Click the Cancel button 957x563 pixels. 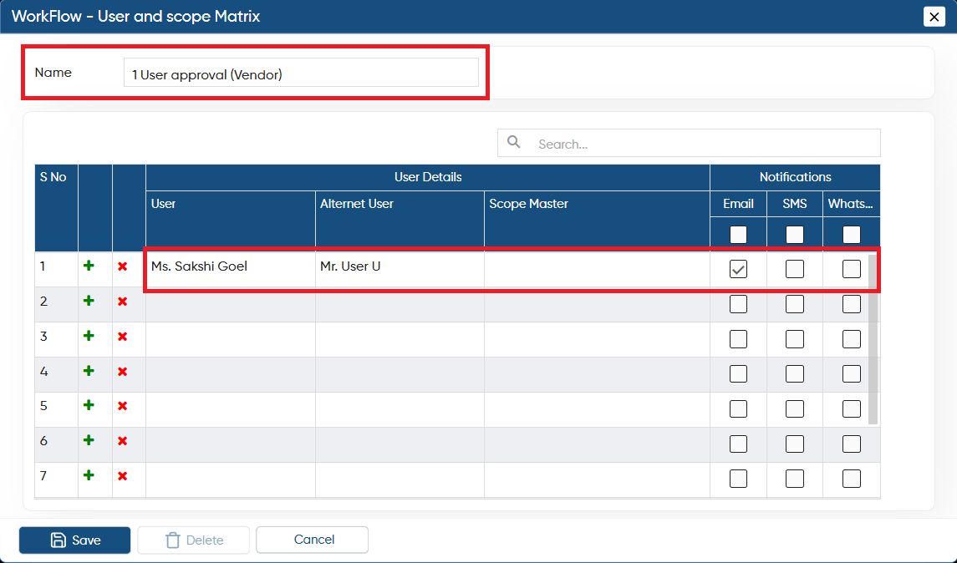point(312,540)
